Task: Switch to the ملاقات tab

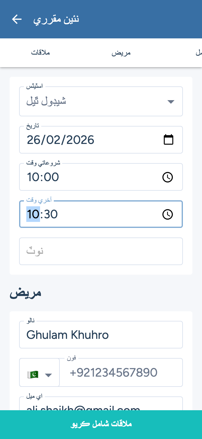Action: 40,53
